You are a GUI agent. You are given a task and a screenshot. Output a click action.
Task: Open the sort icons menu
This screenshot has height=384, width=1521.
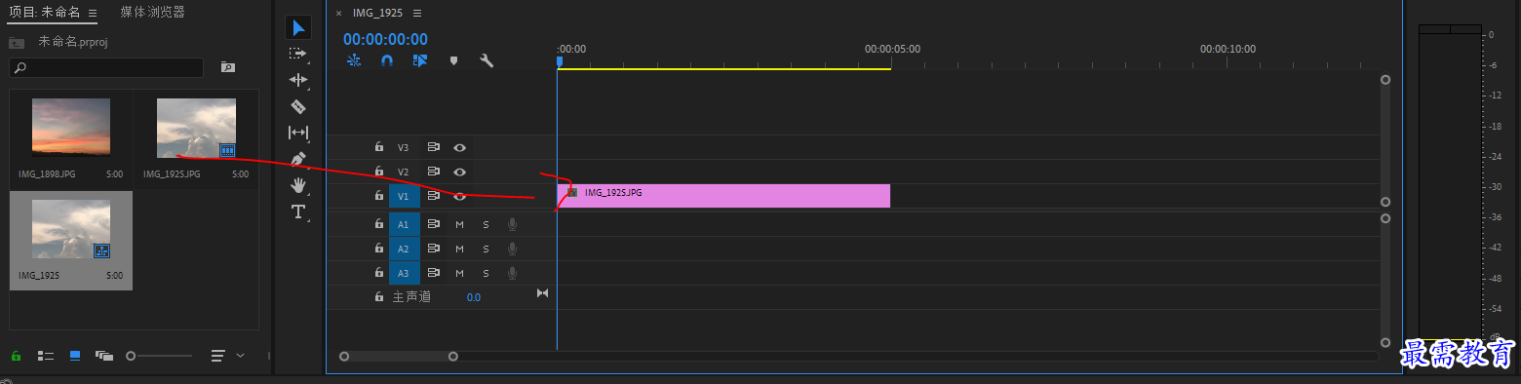tap(218, 356)
